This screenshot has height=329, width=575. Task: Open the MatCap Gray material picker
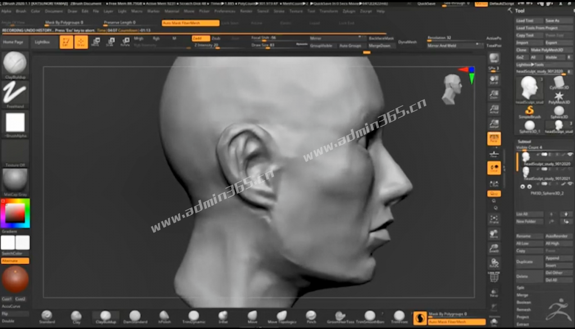[x=15, y=182]
